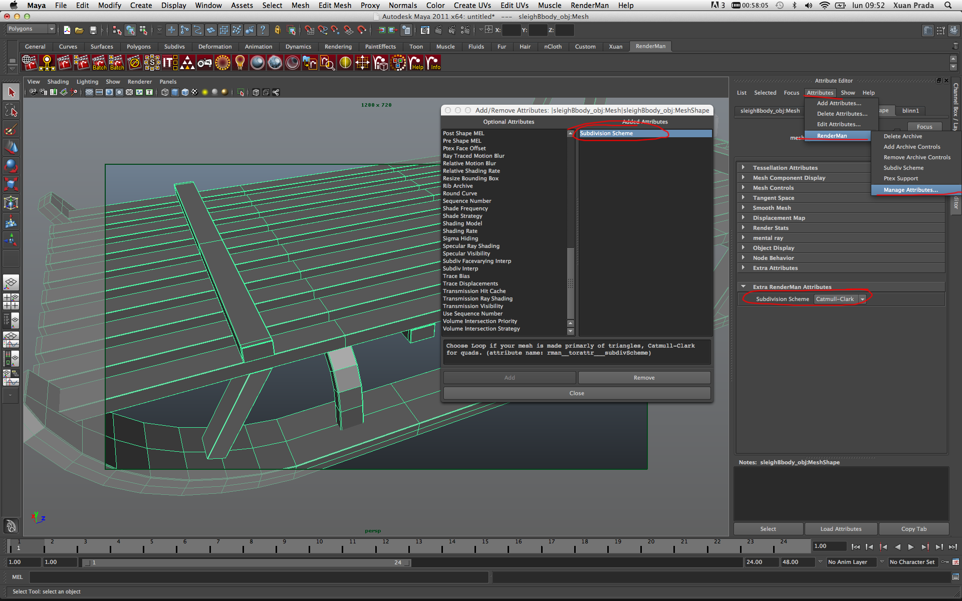Open the Render View window icon
The height and width of the screenshot is (601, 962).
425,30
